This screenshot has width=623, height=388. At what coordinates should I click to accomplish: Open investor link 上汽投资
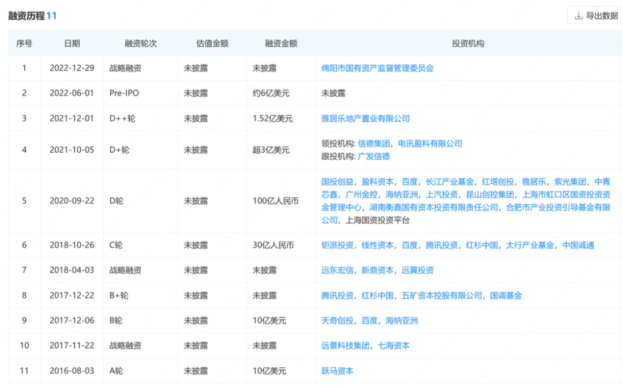click(x=442, y=195)
